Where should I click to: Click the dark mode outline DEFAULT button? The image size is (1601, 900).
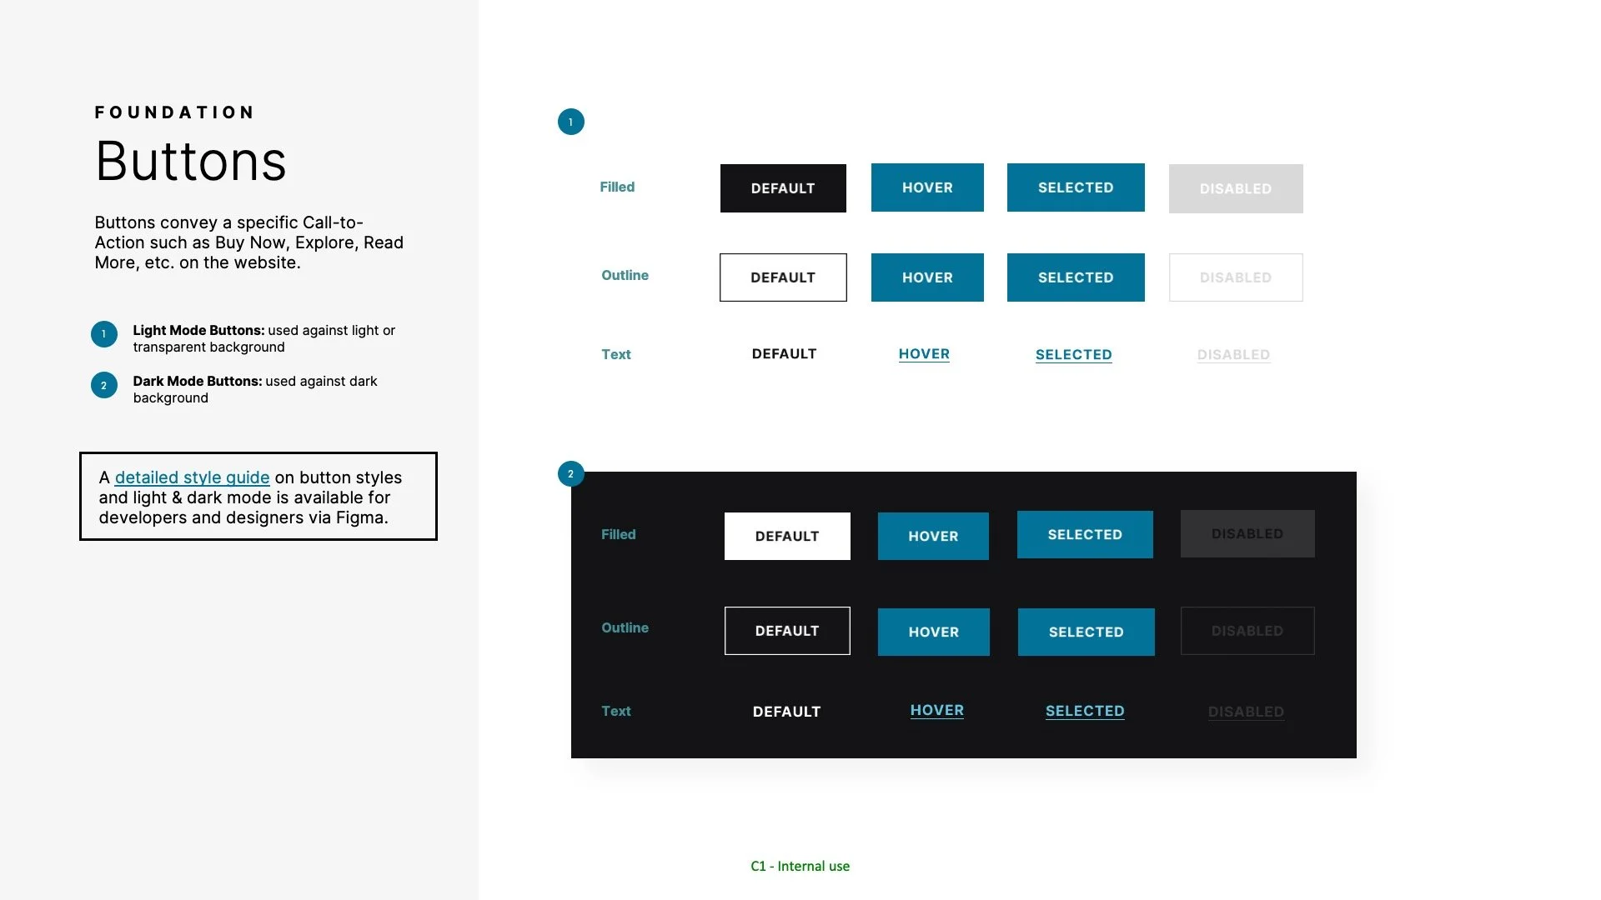[x=787, y=631]
